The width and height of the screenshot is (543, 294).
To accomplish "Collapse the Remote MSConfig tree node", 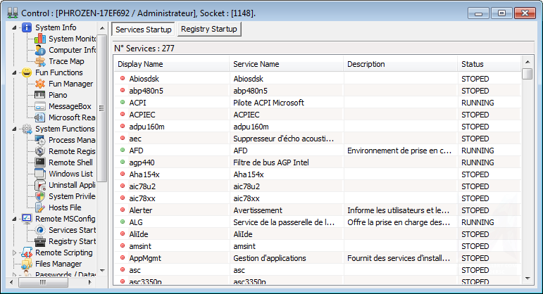I will pyautogui.click(x=15, y=219).
